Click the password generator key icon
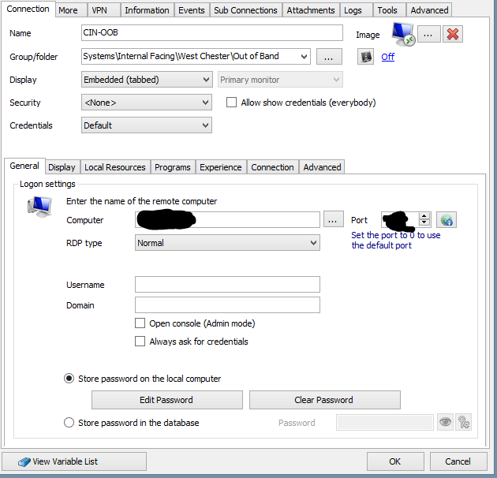This screenshot has width=497, height=478. (463, 422)
